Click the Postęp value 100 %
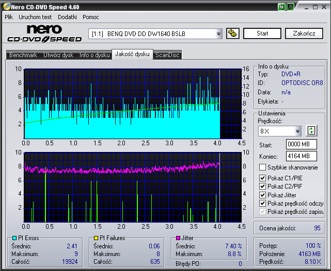 (x=313, y=246)
